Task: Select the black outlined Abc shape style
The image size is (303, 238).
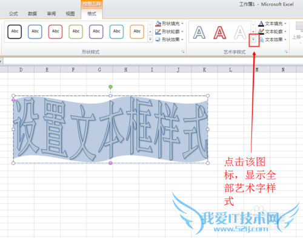Action: [x=15, y=32]
